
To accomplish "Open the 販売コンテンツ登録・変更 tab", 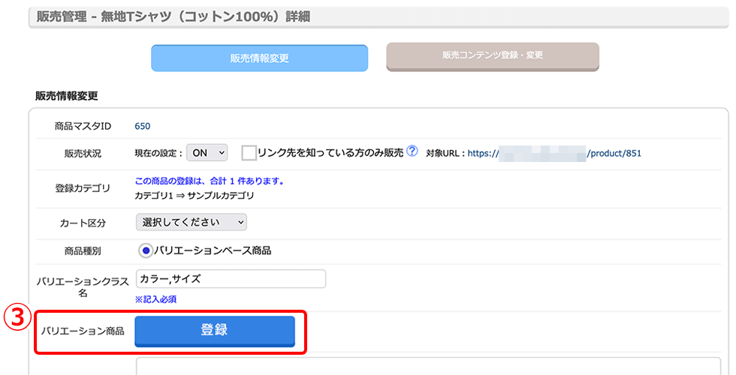I will [x=493, y=56].
